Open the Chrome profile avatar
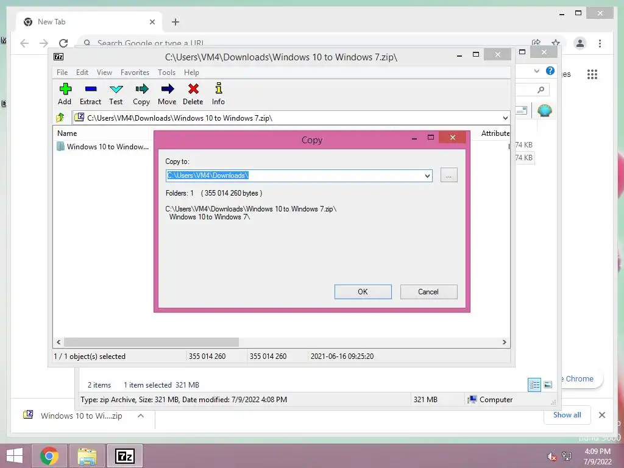The image size is (624, 468). click(x=580, y=43)
